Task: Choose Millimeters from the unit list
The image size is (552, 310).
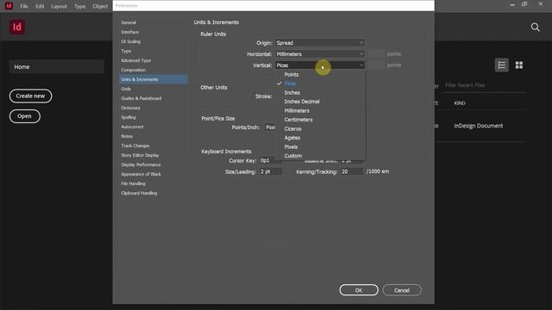Action: pyautogui.click(x=297, y=111)
